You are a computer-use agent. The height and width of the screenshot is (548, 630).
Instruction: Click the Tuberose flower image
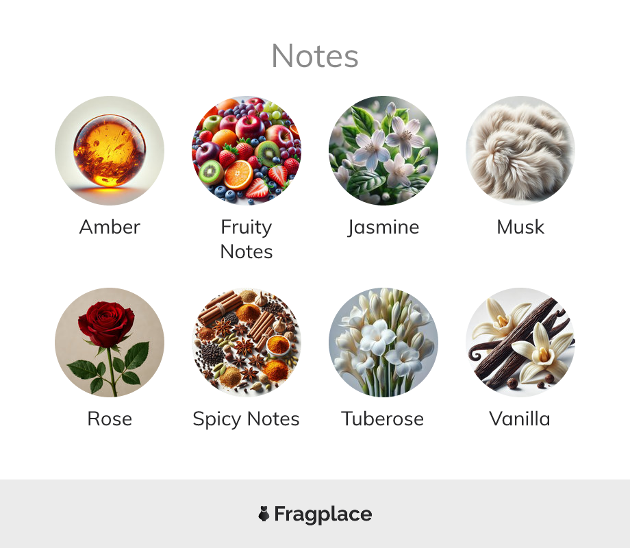pyautogui.click(x=383, y=342)
